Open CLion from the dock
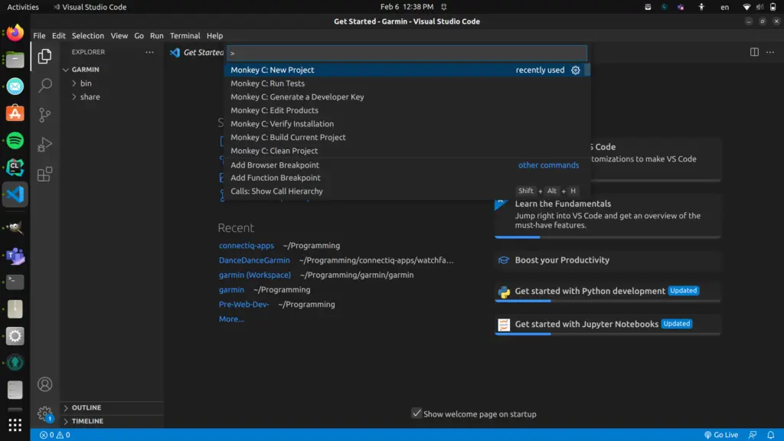This screenshot has height=441, width=784. tap(15, 168)
